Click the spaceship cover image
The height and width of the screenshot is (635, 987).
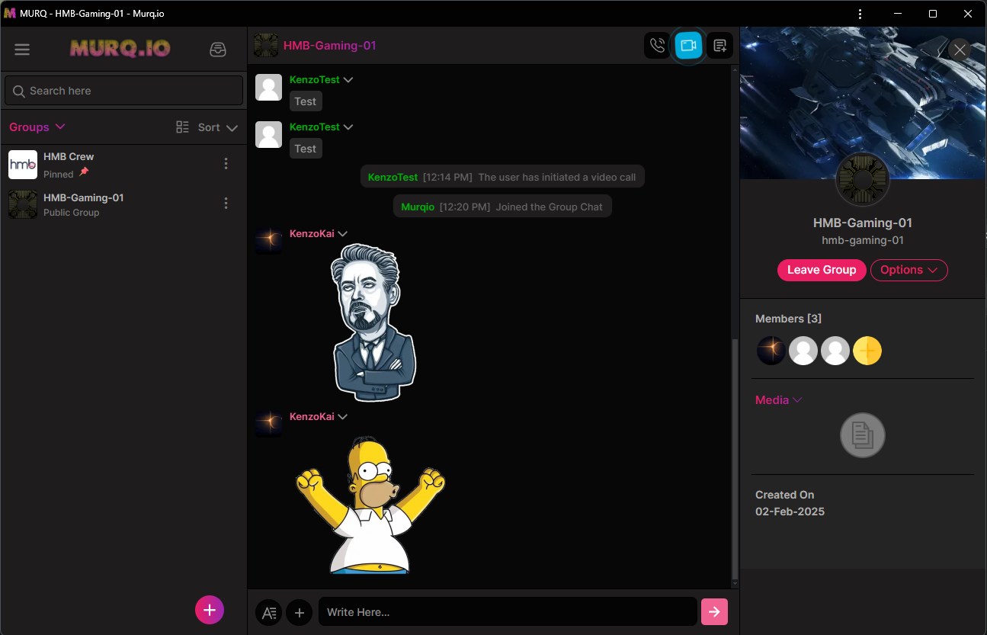863,103
